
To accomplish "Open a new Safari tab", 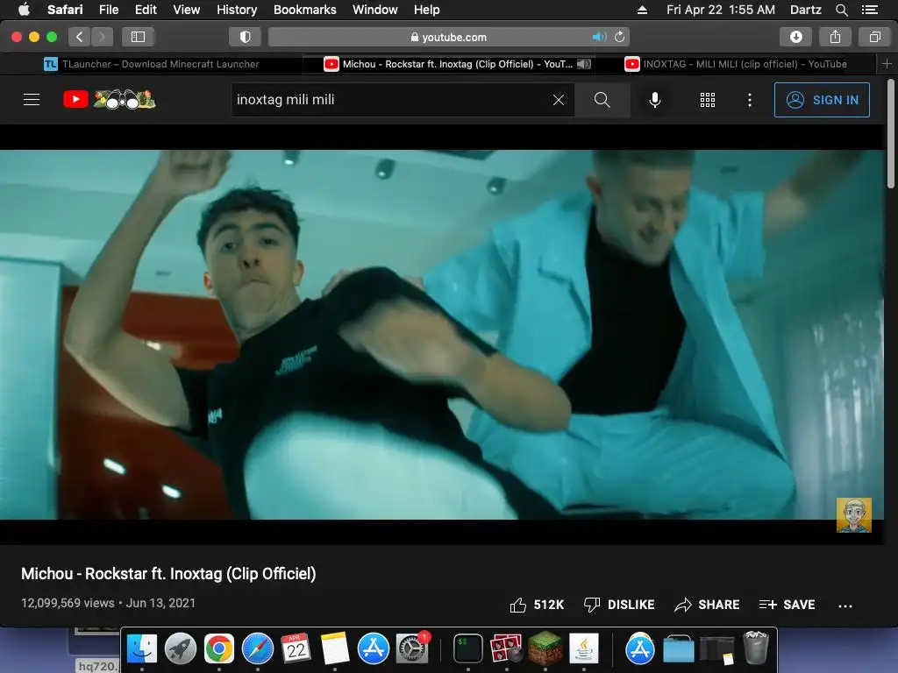I will 887,64.
